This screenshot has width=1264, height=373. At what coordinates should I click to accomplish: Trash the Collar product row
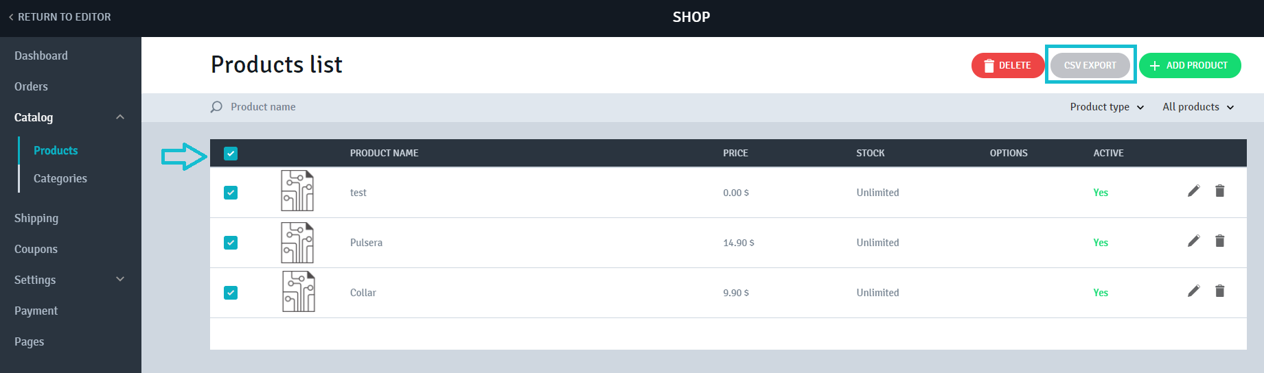tap(1220, 291)
